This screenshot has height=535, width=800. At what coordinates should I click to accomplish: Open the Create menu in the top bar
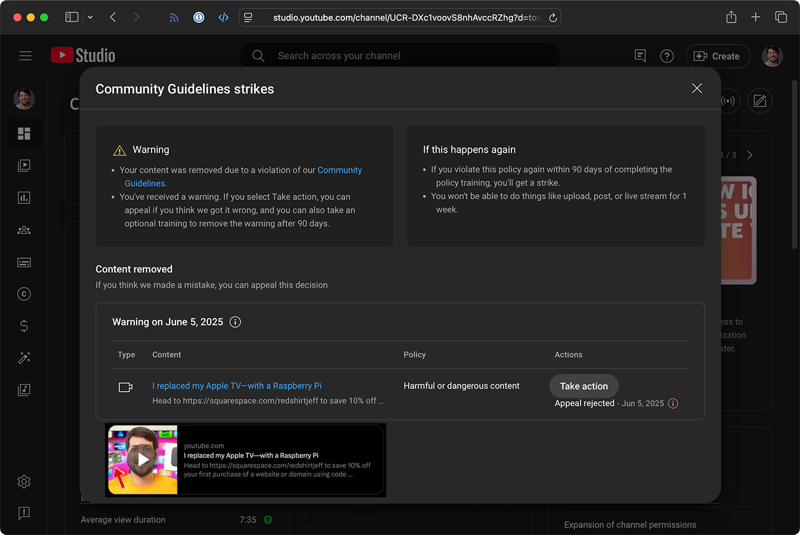point(718,56)
